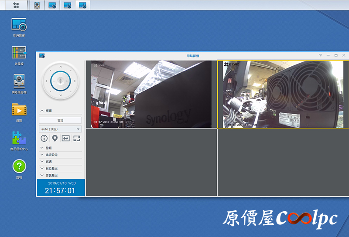Expand the 巡邏 patrol section
Screen dimensions: 349x237
60,162
